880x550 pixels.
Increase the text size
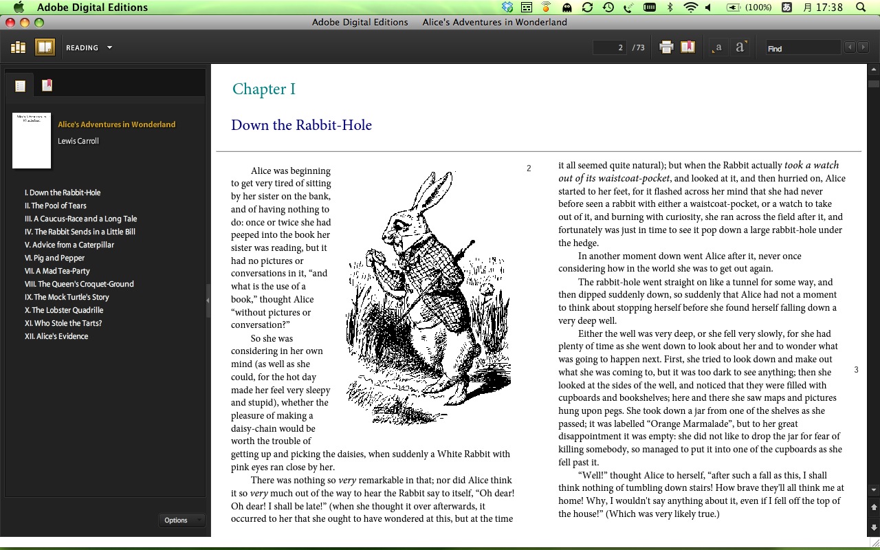tap(740, 47)
